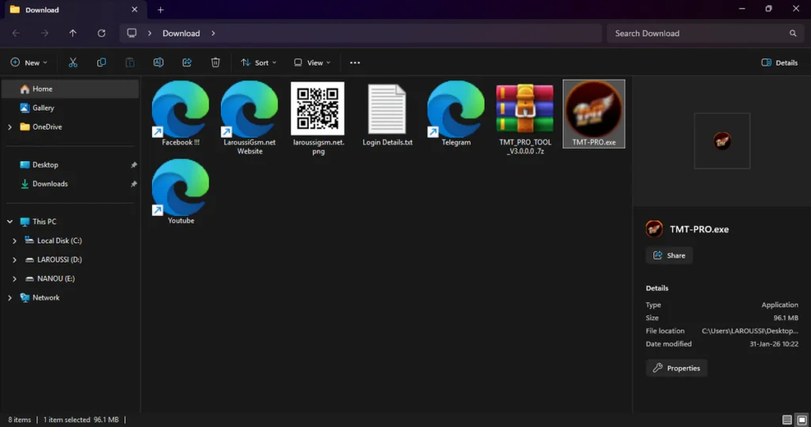Open the View dropdown menu

point(312,62)
